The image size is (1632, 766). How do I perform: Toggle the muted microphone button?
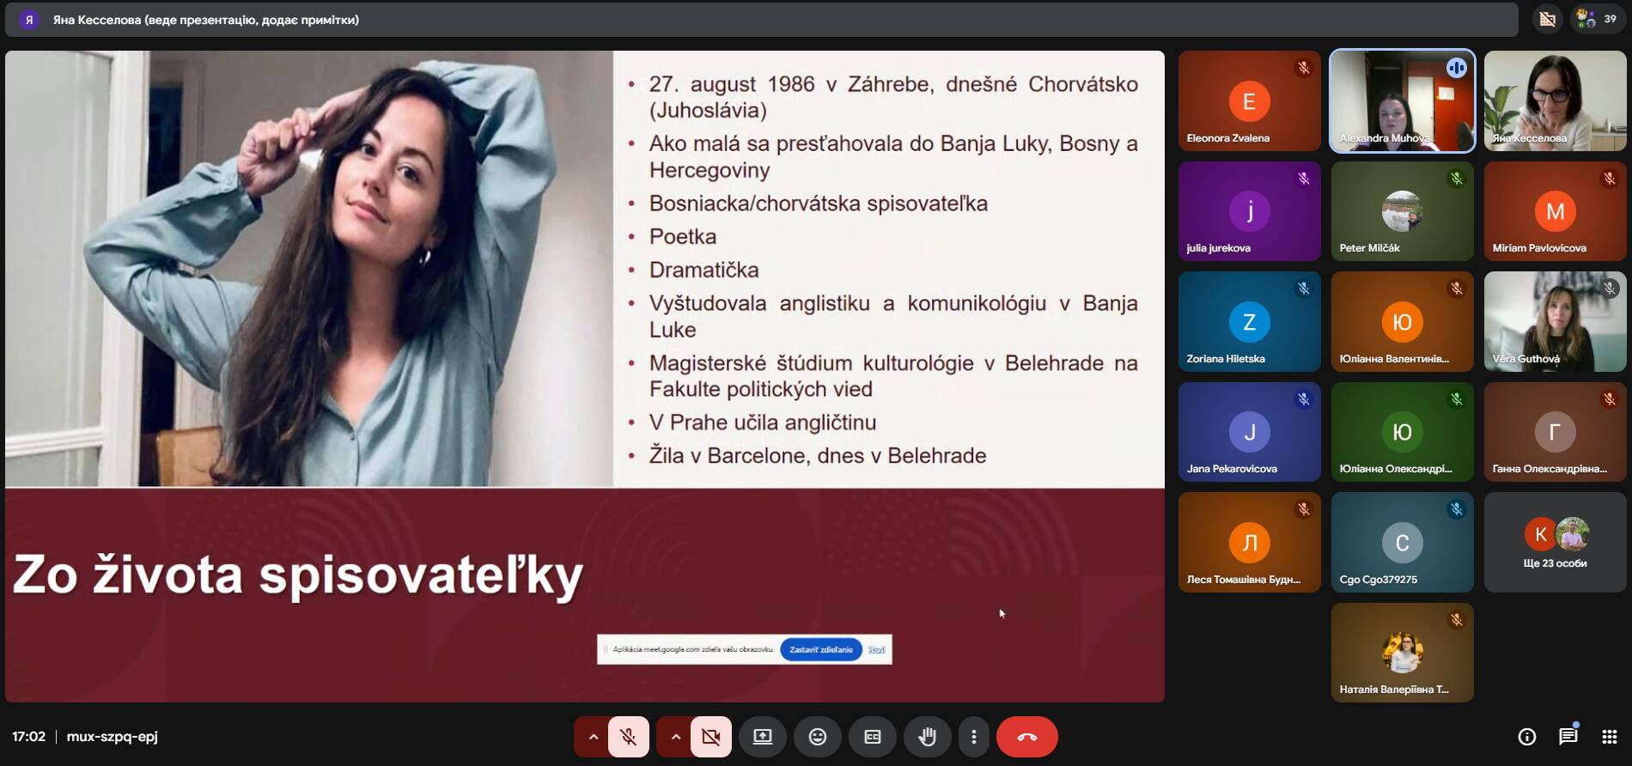coord(628,737)
